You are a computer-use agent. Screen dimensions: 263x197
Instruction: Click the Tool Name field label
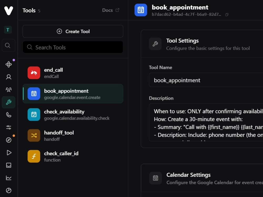pyautogui.click(x=160, y=67)
